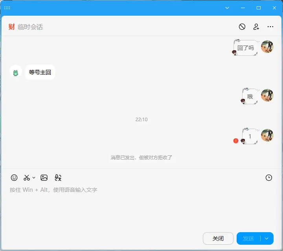Viewport: 283px width, 251px height.
Task: Activate voice-to-text input icon
Action: 58,178
